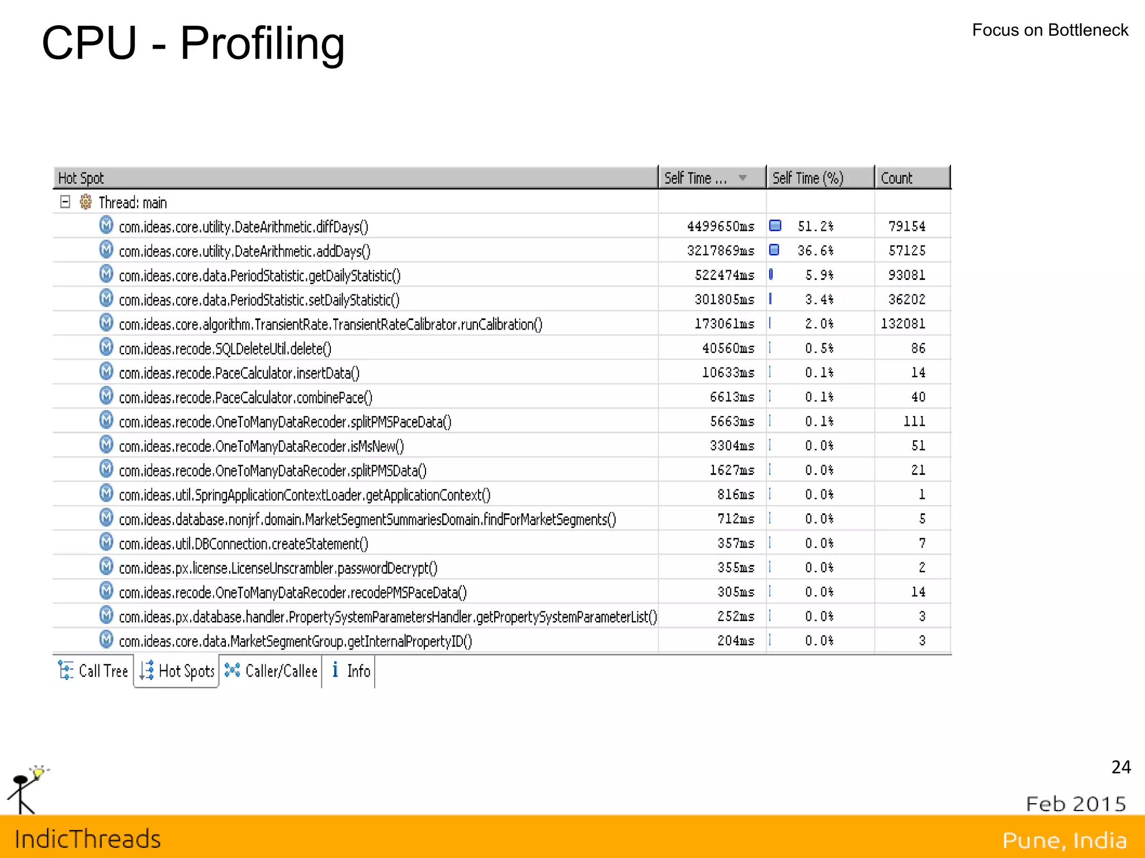Click the Self Time sort arrow
This screenshot has height=858, width=1145.
pyautogui.click(x=742, y=178)
